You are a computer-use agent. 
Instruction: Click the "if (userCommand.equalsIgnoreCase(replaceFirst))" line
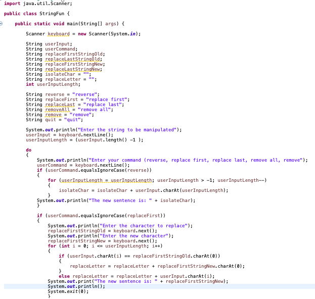point(101,216)
